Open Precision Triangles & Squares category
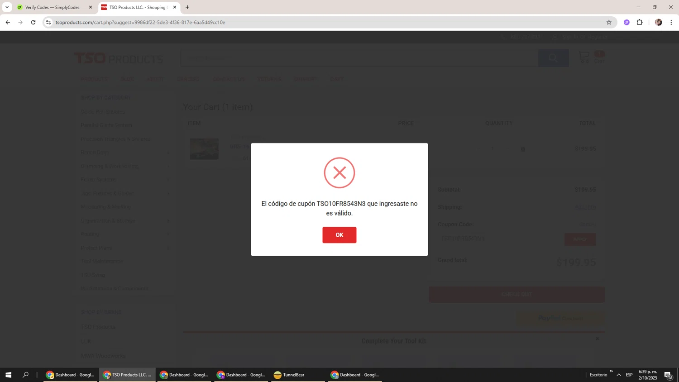The width and height of the screenshot is (679, 382). click(116, 139)
